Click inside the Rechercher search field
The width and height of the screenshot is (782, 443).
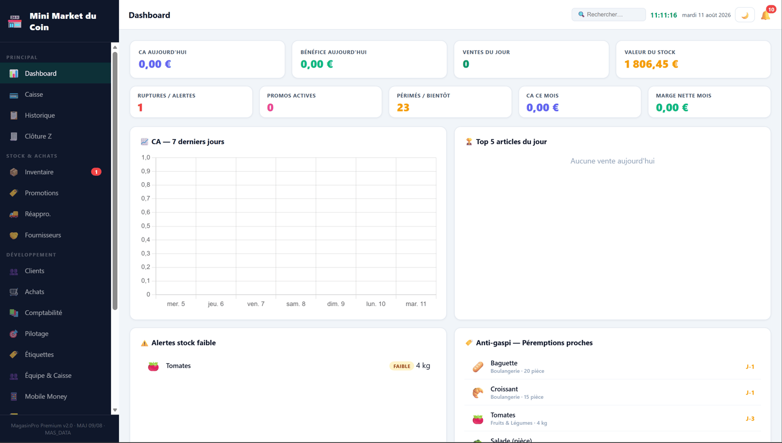[608, 15]
